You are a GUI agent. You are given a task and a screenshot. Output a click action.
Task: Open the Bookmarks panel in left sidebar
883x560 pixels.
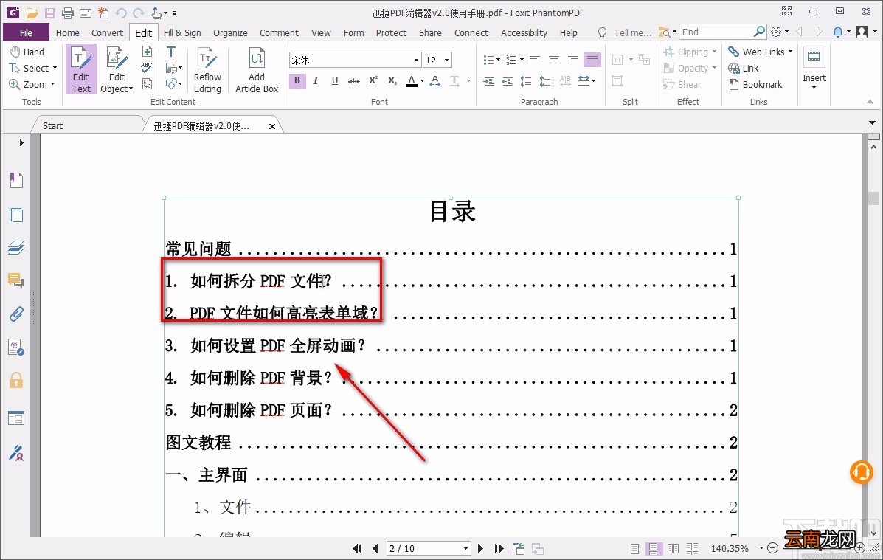[x=16, y=180]
